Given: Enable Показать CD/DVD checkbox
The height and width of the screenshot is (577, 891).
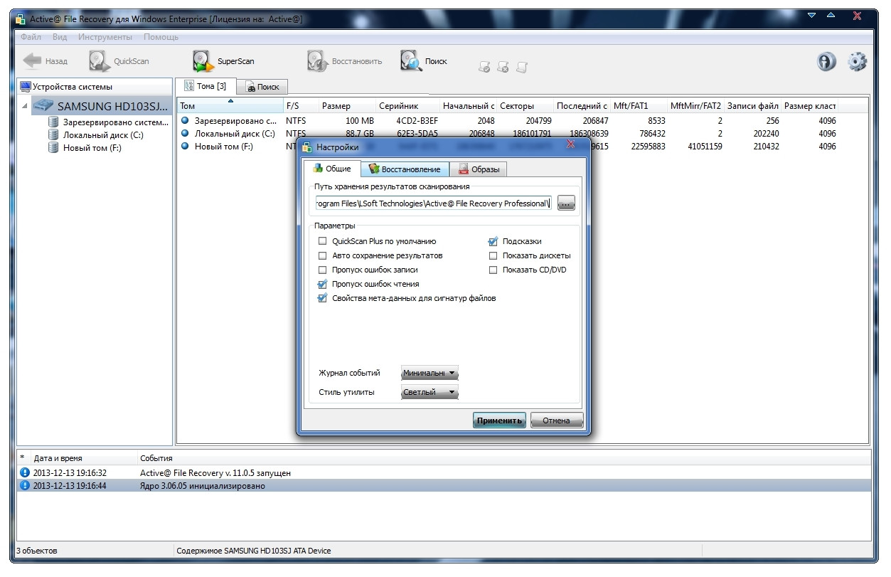Looking at the screenshot, I should pos(493,270).
